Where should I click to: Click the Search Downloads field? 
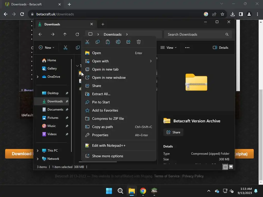click(198, 34)
